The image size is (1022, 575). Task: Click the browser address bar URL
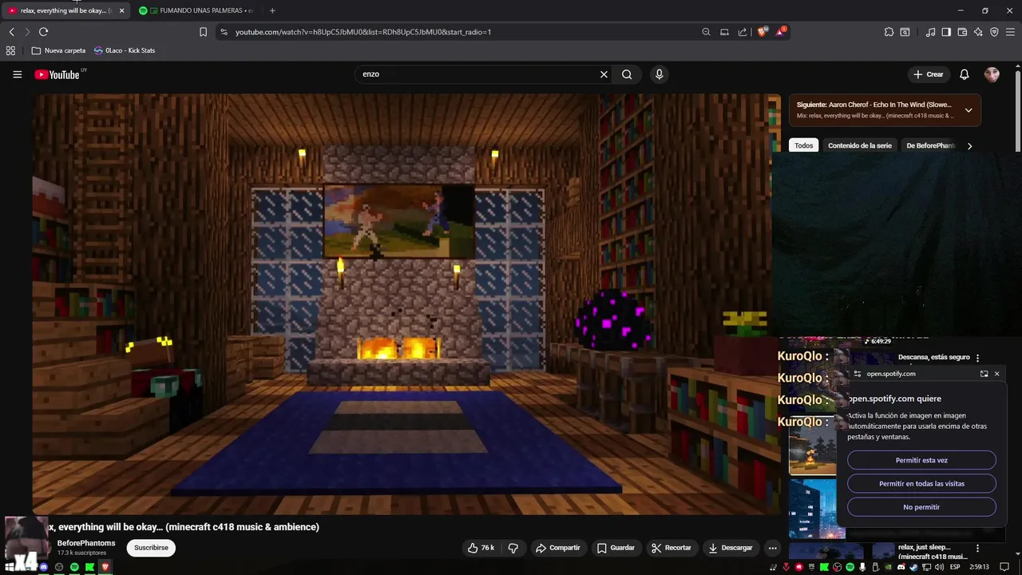click(363, 32)
